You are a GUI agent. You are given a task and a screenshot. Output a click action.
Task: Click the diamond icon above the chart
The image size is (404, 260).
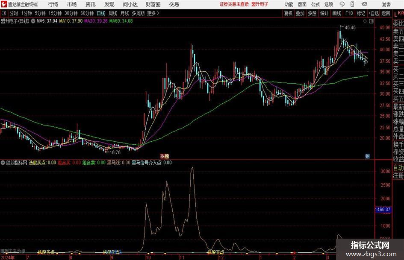click(365, 21)
